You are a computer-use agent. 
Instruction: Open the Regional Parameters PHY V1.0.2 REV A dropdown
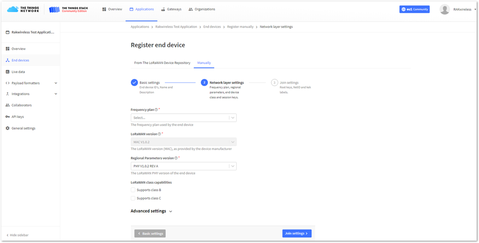(184, 166)
